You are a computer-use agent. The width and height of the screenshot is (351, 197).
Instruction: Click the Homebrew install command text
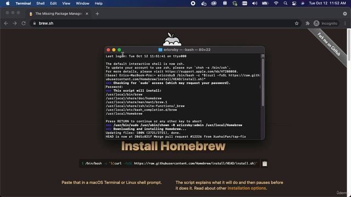click(x=169, y=164)
